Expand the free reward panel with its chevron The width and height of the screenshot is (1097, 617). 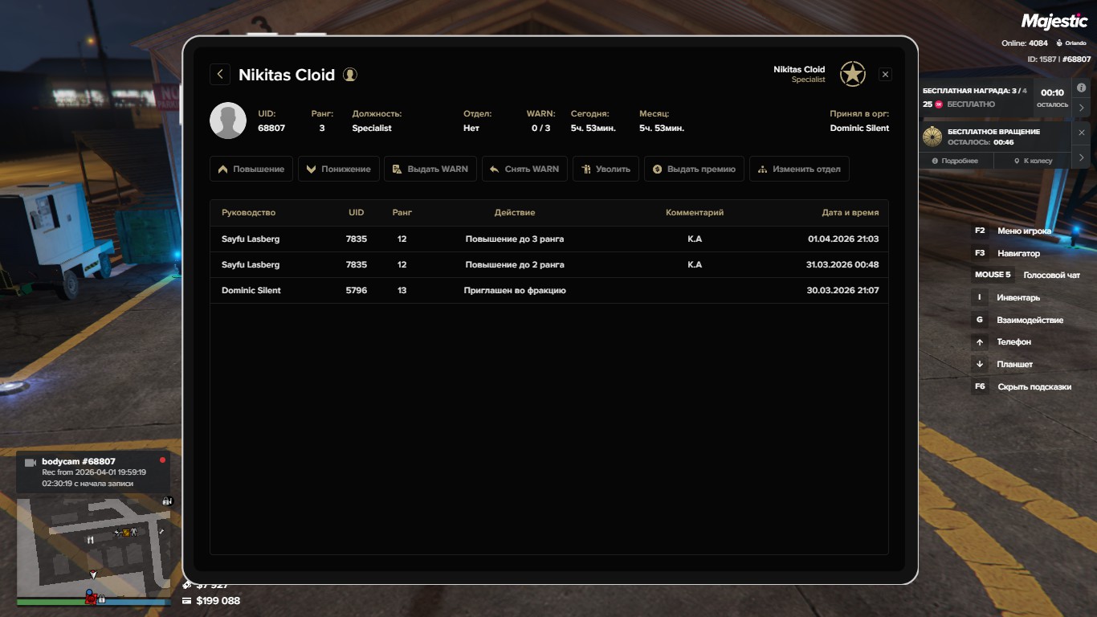pyautogui.click(x=1081, y=107)
